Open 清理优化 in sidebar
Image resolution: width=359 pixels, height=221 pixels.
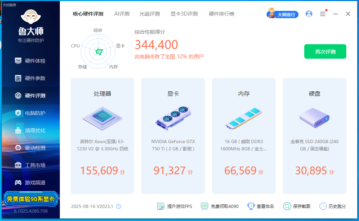tap(30, 130)
